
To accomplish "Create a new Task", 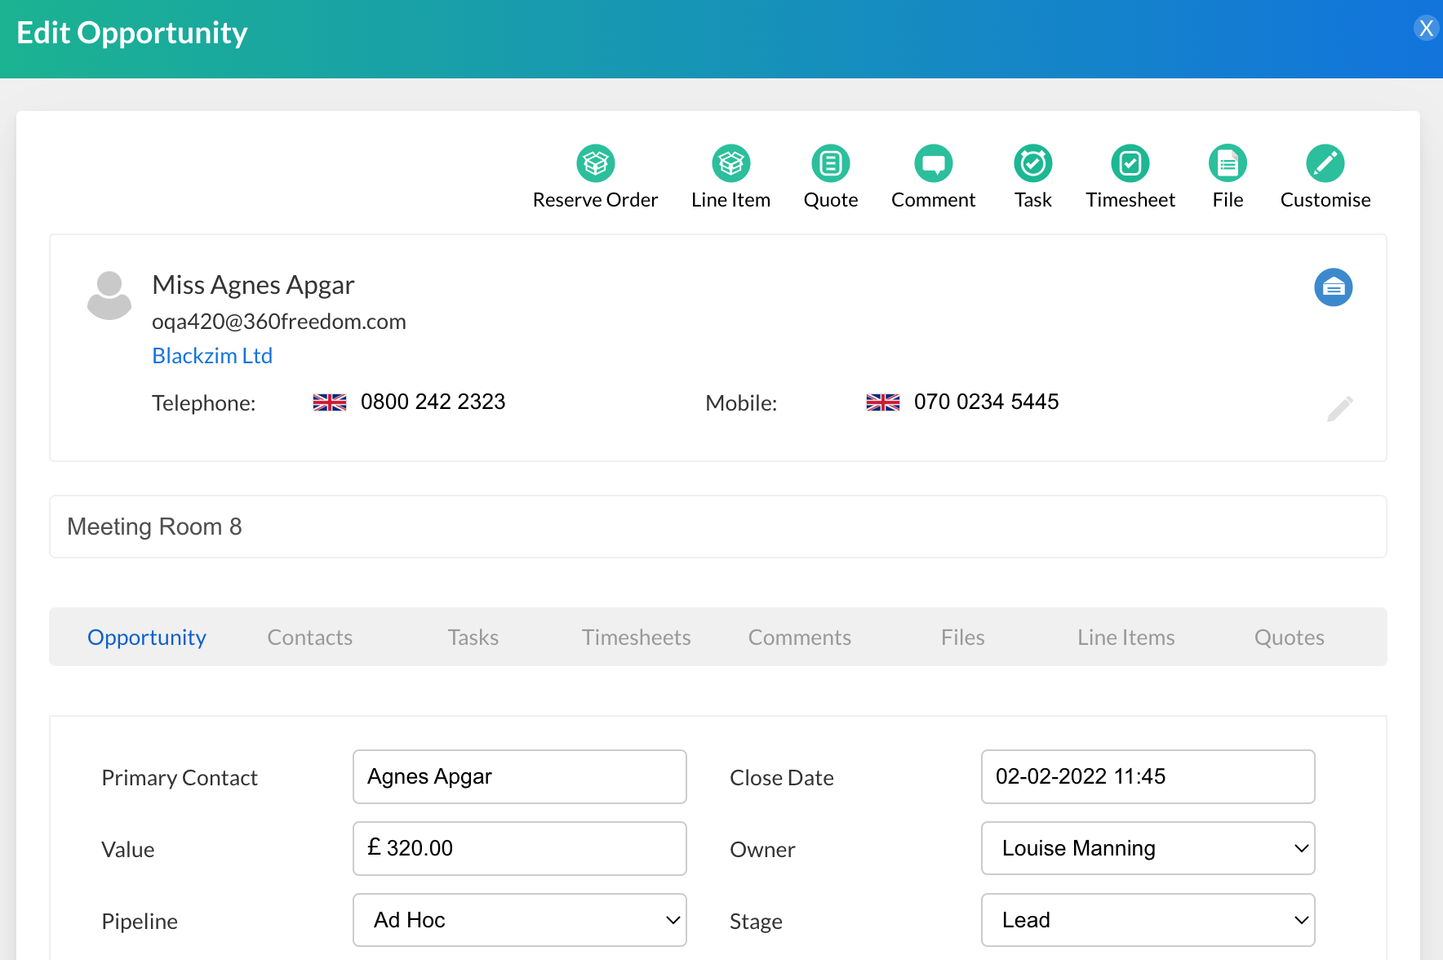I will [x=1032, y=163].
